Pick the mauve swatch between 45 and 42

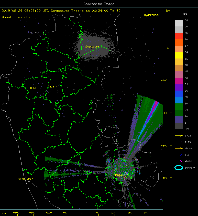(x=179, y=75)
